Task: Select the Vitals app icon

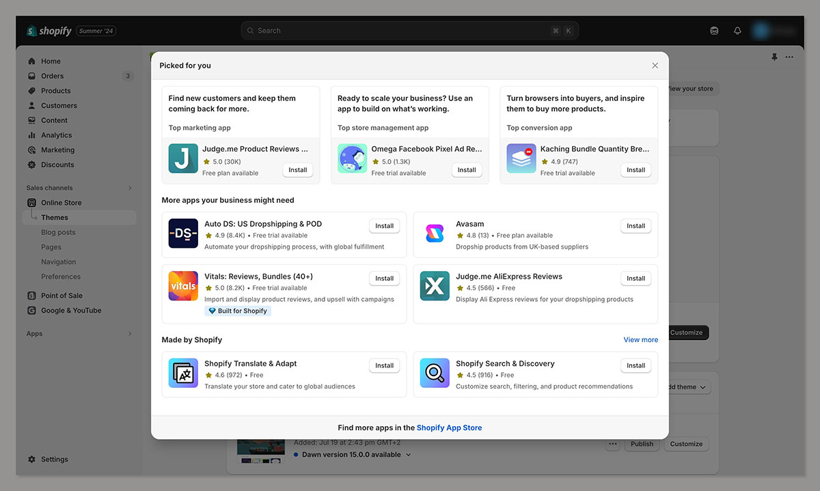Action: tap(183, 286)
